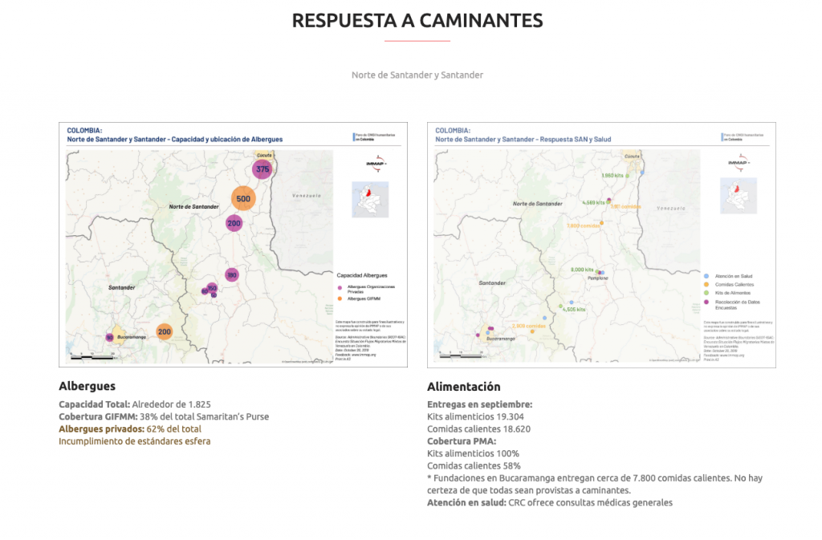The image size is (822, 540).
Task: Click the green Kits de Alimentos legend dot
Action: pos(706,293)
